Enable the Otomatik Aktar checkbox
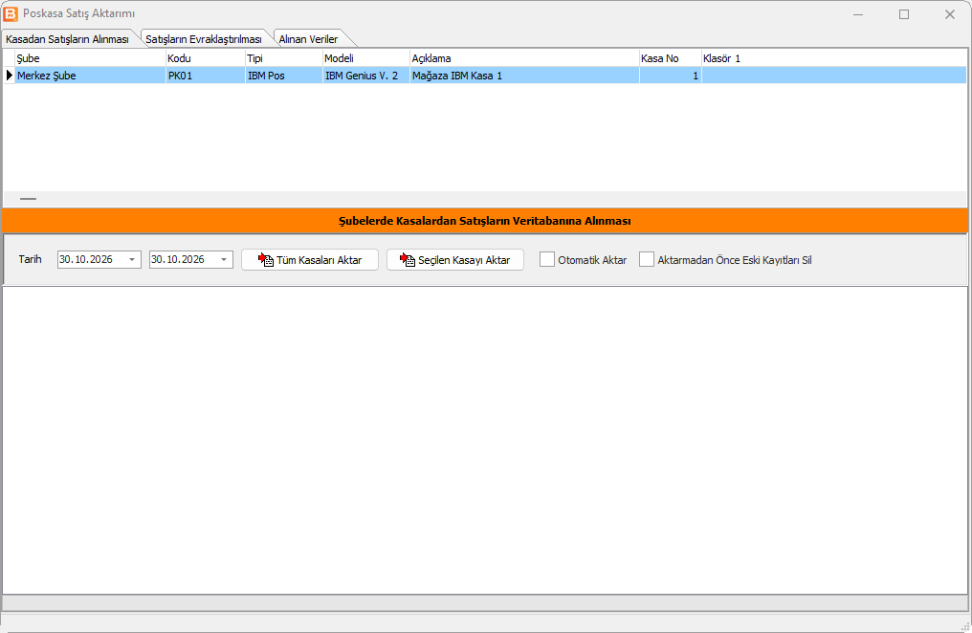 click(x=547, y=259)
